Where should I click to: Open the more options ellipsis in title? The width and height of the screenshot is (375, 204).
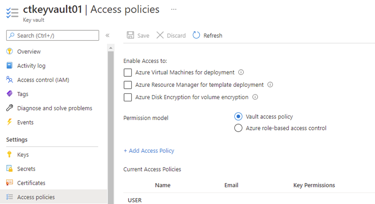tap(174, 9)
